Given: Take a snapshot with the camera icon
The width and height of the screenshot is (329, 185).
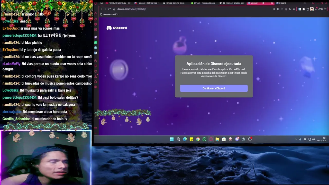Looking at the screenshot, I should click(282, 9).
